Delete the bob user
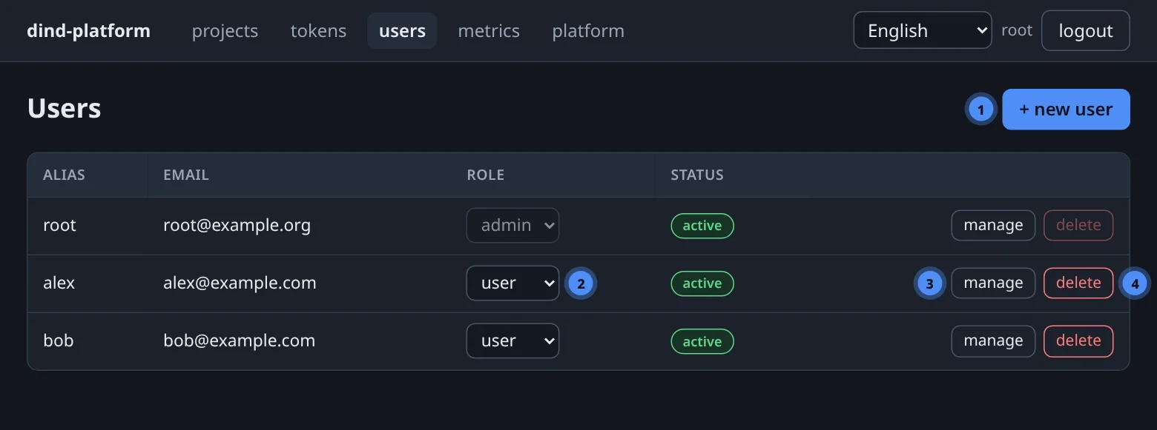 coord(1078,340)
